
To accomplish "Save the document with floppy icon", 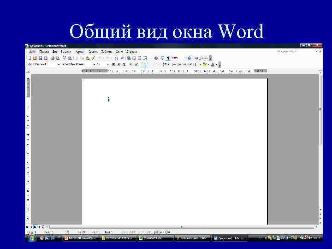I will 40,58.
